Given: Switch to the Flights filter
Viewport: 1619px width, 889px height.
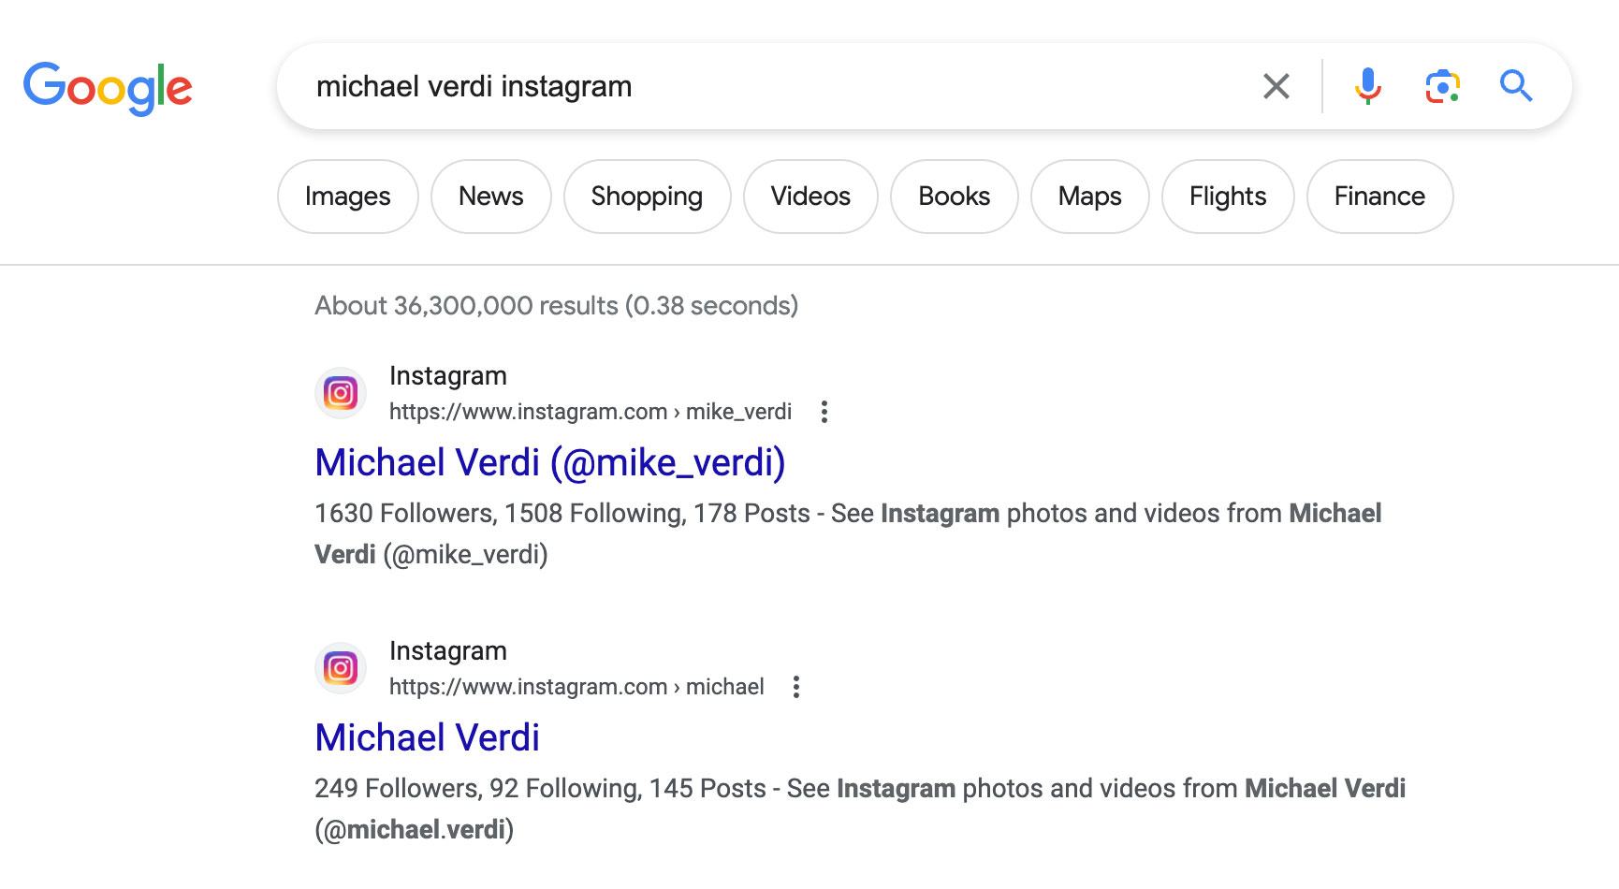Looking at the screenshot, I should [1227, 197].
